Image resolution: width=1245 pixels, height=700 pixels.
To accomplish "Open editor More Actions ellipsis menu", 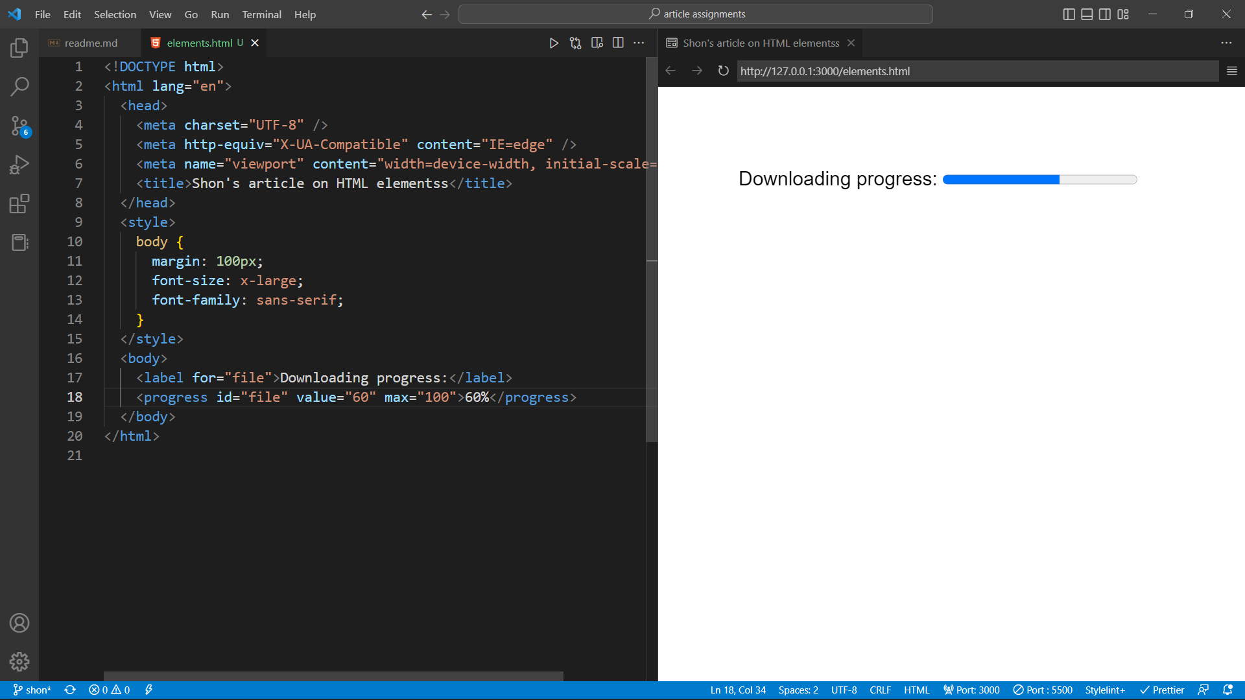I will point(639,43).
